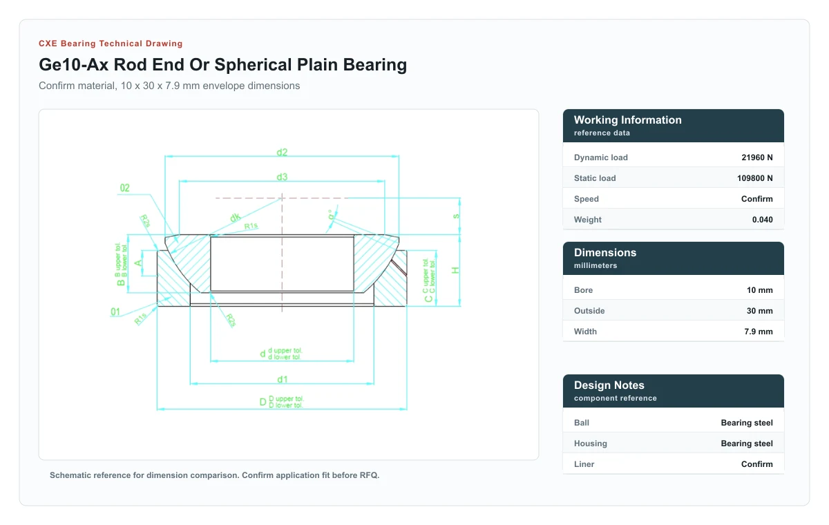The height and width of the screenshot is (525, 829).
Task: Click the Dimensions millimeters header
Action: tap(674, 258)
